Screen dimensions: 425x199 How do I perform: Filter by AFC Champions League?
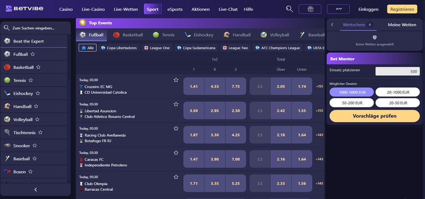(x=278, y=48)
